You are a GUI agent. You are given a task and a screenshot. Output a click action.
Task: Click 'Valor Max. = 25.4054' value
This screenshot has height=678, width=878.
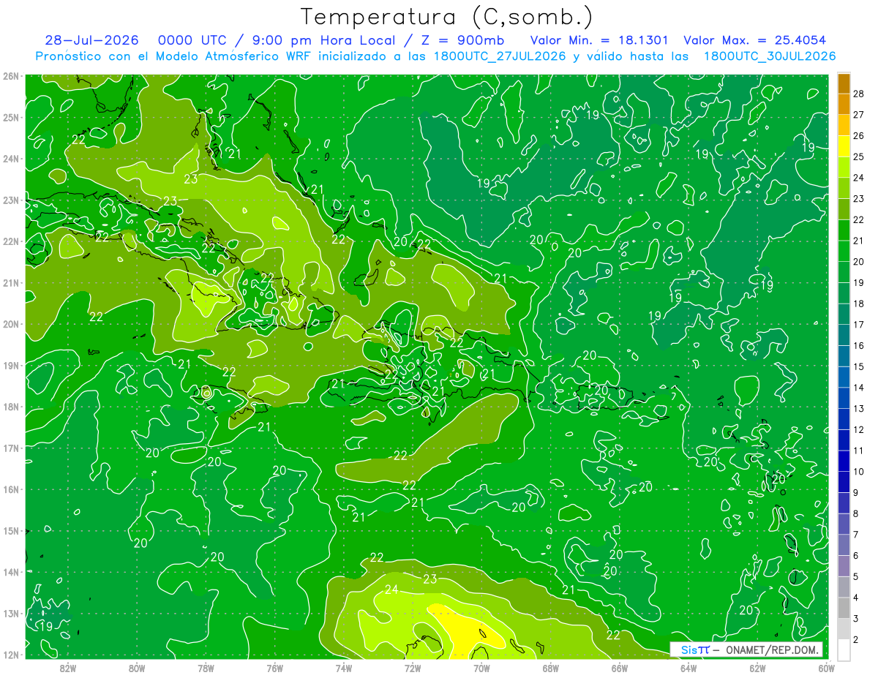point(756,40)
